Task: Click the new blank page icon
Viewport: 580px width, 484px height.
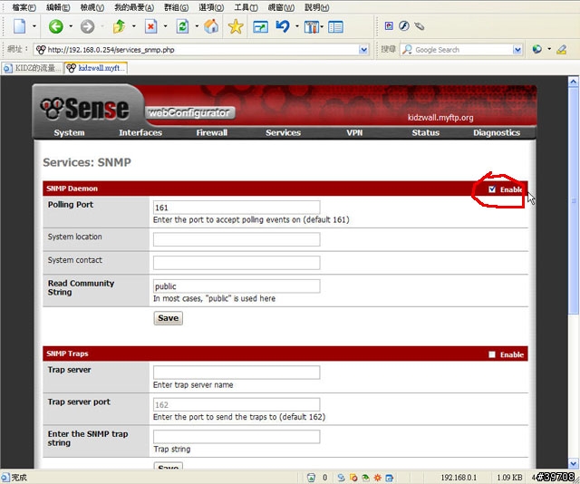Action: point(19,26)
